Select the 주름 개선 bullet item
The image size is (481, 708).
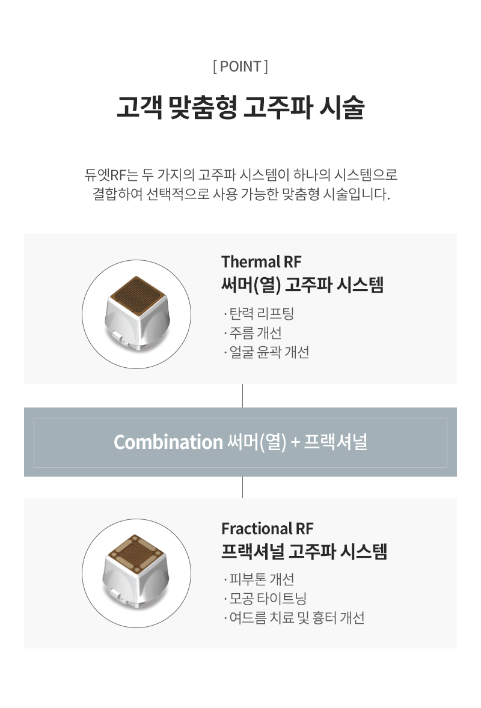pyautogui.click(x=253, y=333)
